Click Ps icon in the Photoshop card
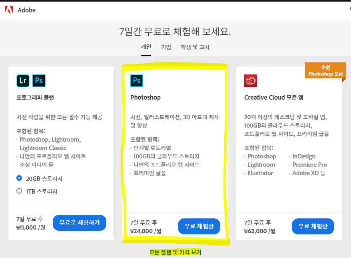This screenshot has width=351, height=258. coord(137,81)
